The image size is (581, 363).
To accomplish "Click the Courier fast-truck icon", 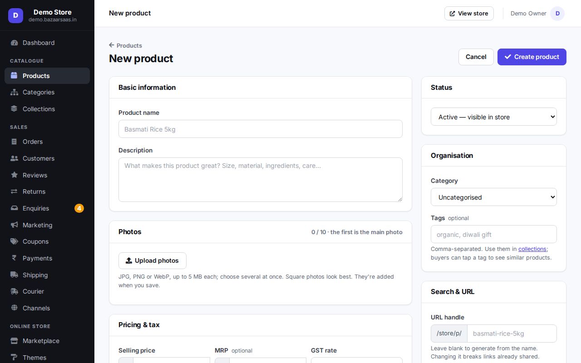I will tap(14, 291).
